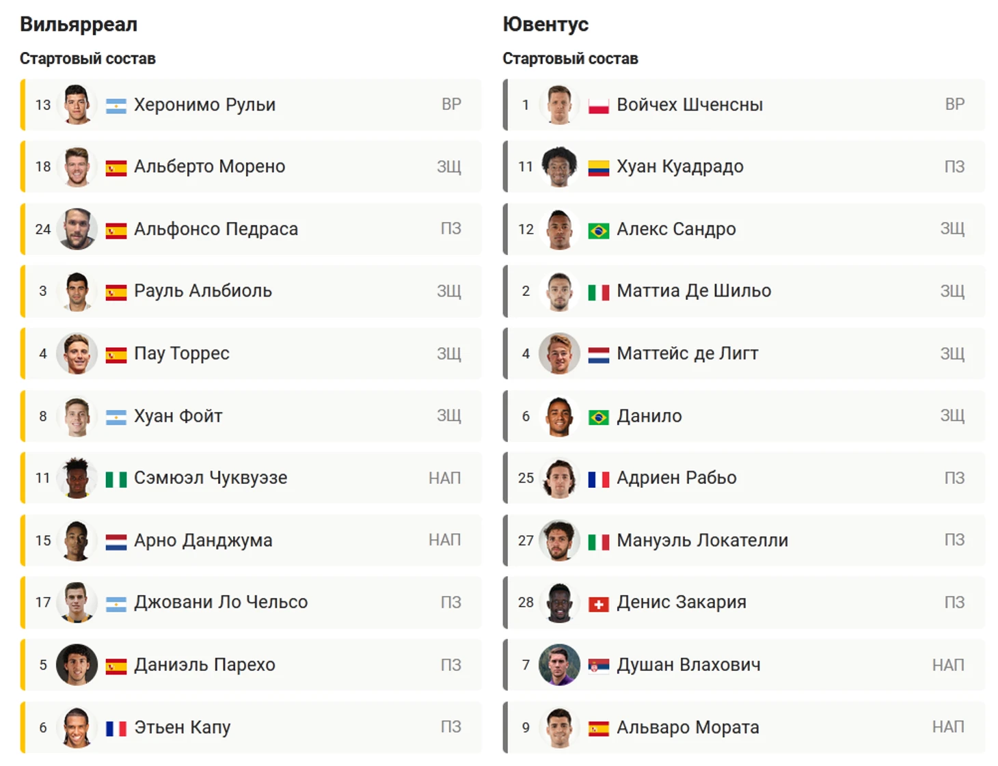Click Geronimo Rulli's player photo
The height and width of the screenshot is (766, 998).
pyautogui.click(x=77, y=105)
